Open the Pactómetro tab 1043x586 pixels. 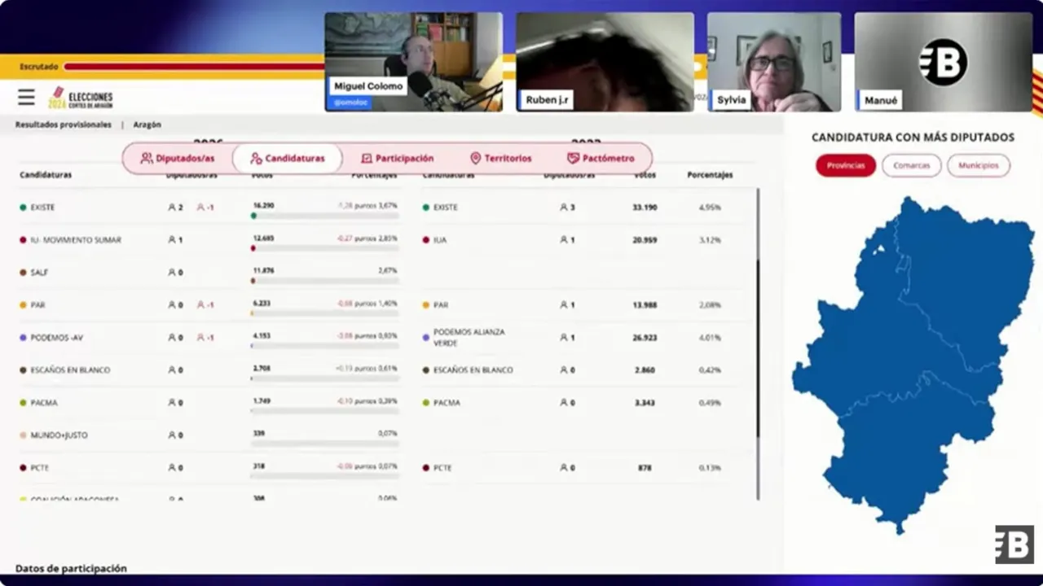[x=601, y=159]
